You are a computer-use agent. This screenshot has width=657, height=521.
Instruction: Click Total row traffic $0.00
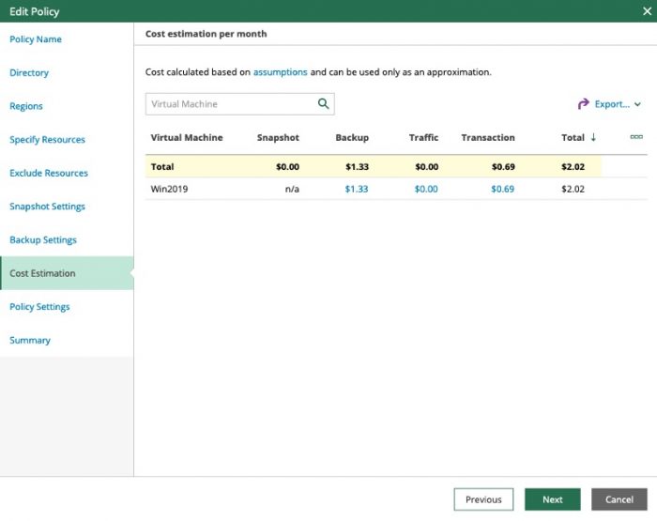click(426, 167)
